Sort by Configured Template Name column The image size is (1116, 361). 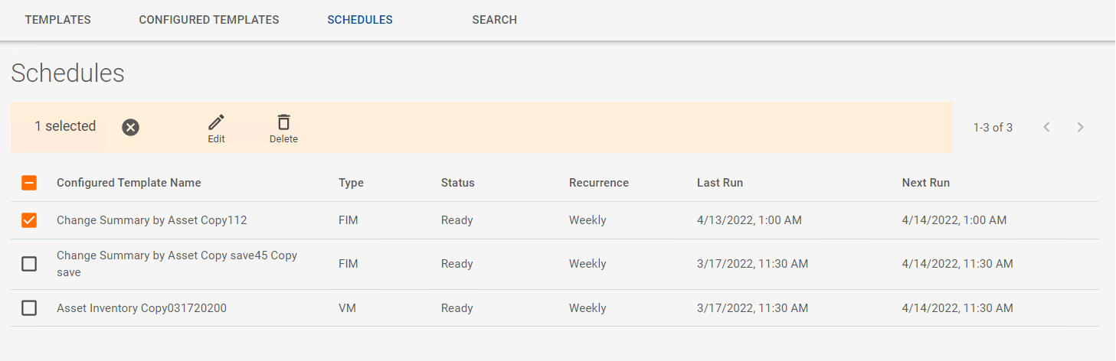129,183
